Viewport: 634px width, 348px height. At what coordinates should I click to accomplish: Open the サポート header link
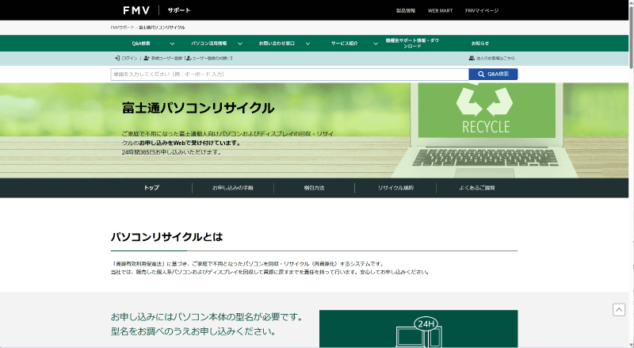coord(179,10)
